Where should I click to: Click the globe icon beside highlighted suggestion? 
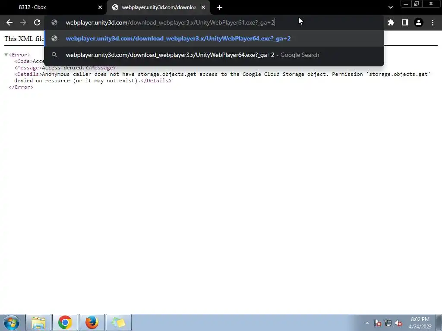54,38
